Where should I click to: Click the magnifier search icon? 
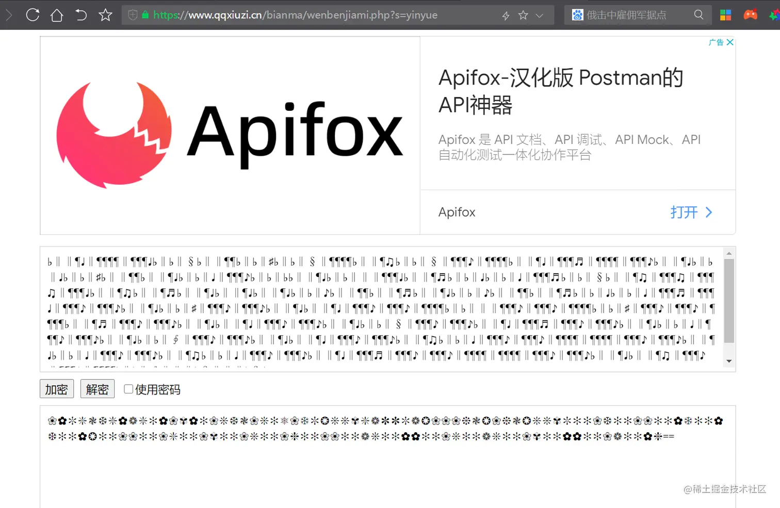point(698,15)
